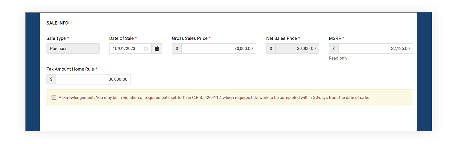Select the Sale Type Purchase field
Viewport: 459px width, 144px height.
pos(73,49)
